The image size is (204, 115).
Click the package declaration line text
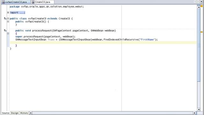(47, 7)
